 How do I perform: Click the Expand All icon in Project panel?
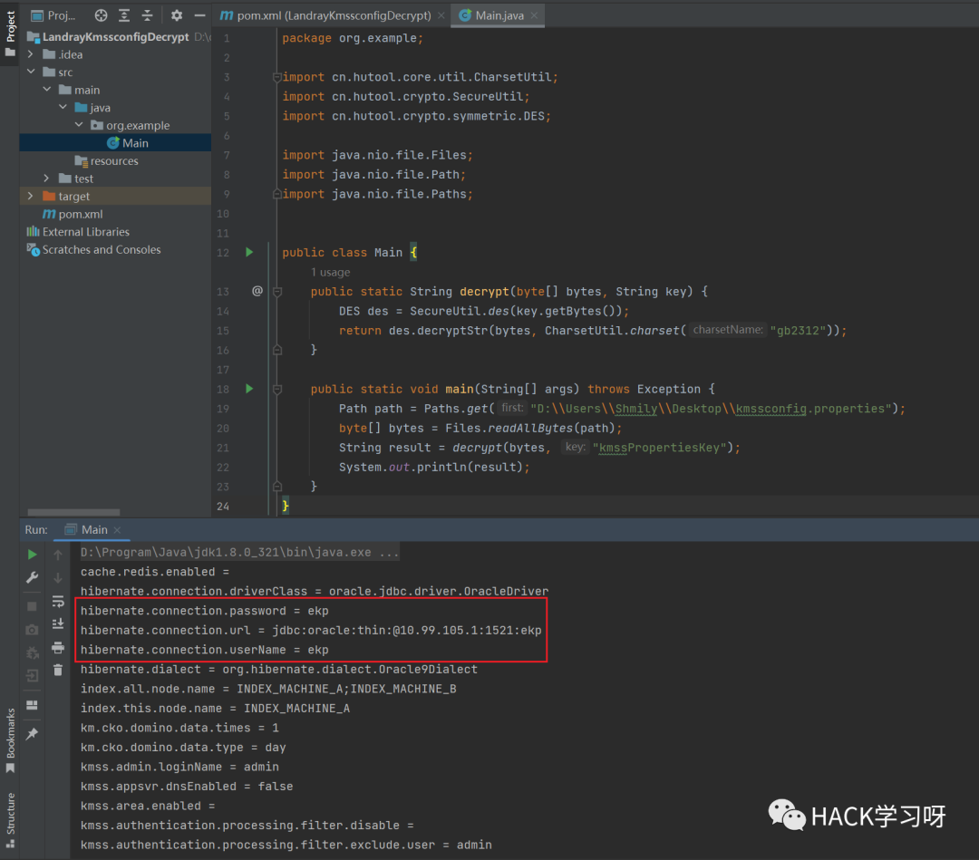[124, 15]
